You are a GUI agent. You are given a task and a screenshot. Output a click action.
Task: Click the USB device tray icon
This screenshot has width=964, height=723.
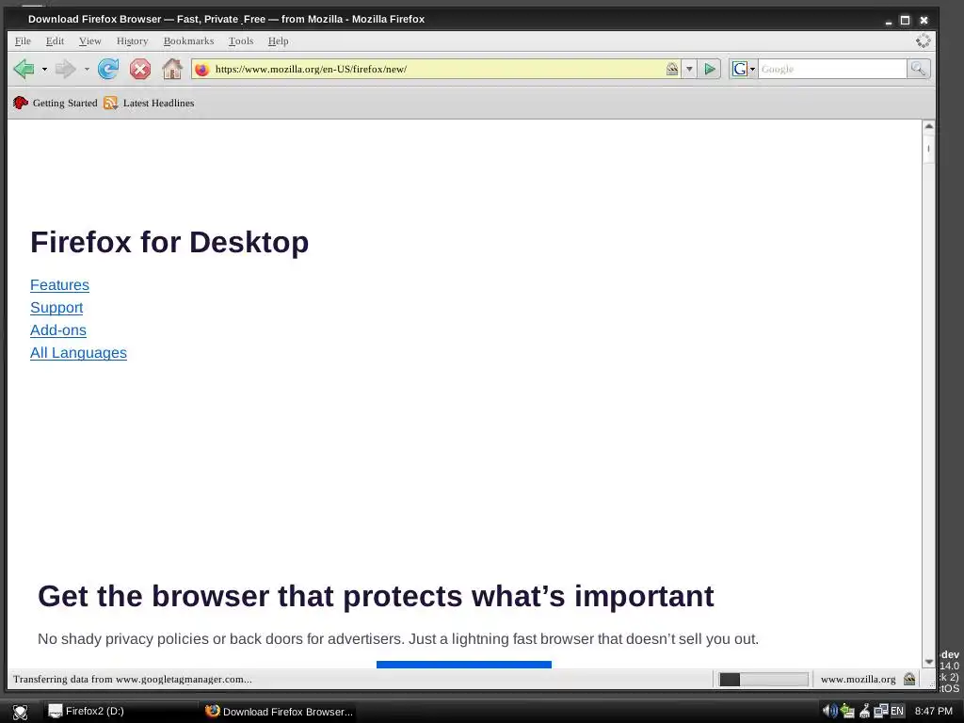pyautogui.click(x=864, y=712)
